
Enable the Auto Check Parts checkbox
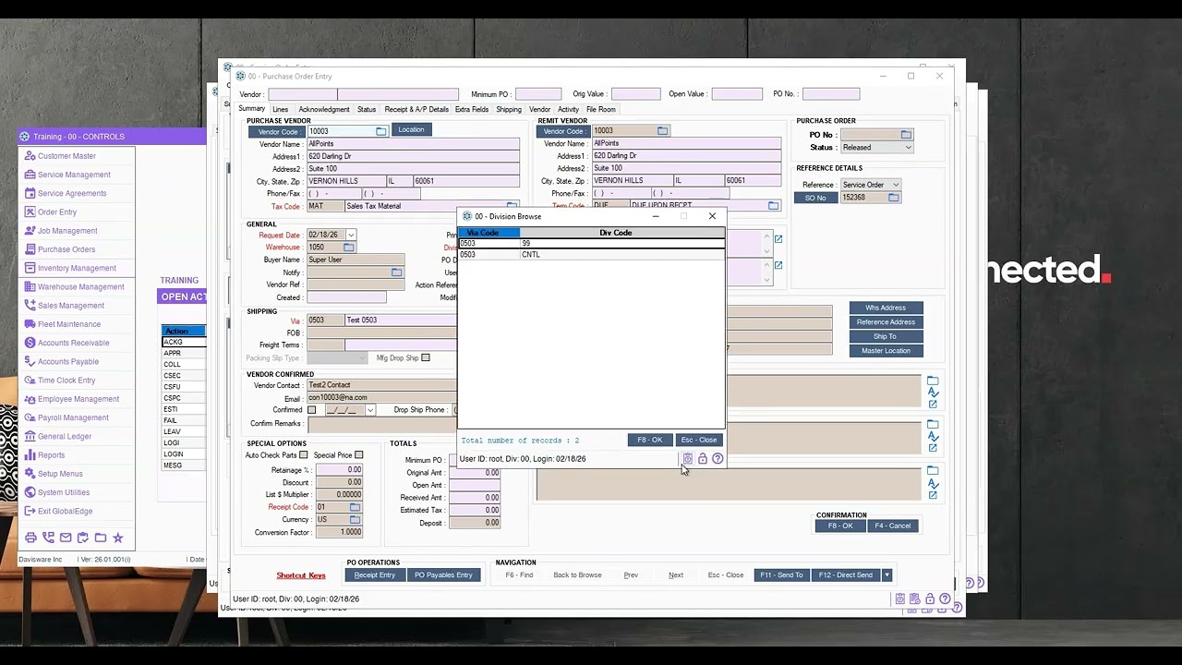pyautogui.click(x=303, y=455)
